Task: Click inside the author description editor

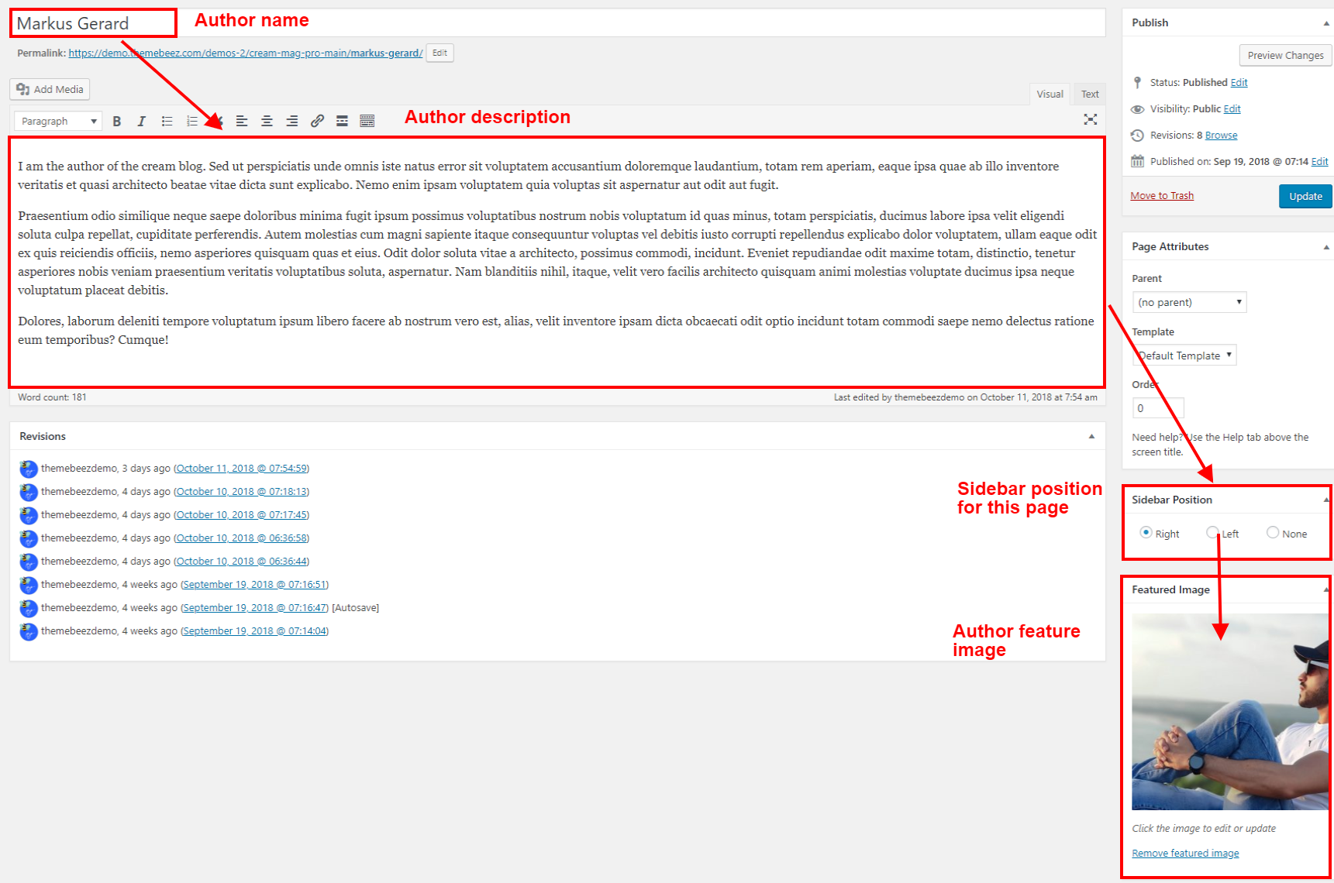Action: tap(557, 263)
